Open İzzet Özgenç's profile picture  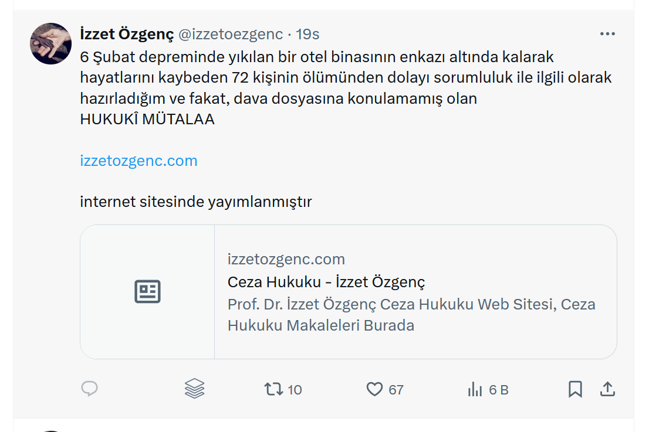click(51, 43)
